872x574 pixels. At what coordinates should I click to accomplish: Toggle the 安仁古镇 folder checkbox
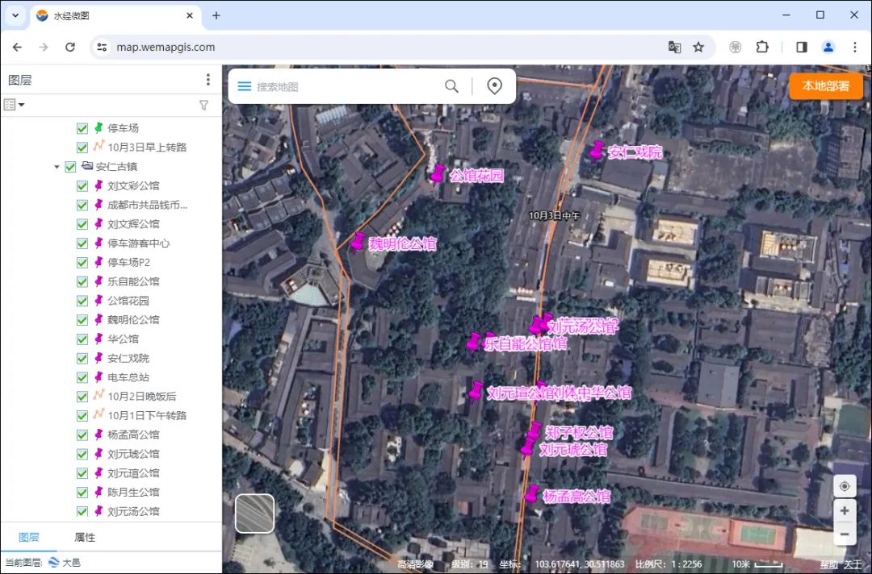click(x=70, y=167)
